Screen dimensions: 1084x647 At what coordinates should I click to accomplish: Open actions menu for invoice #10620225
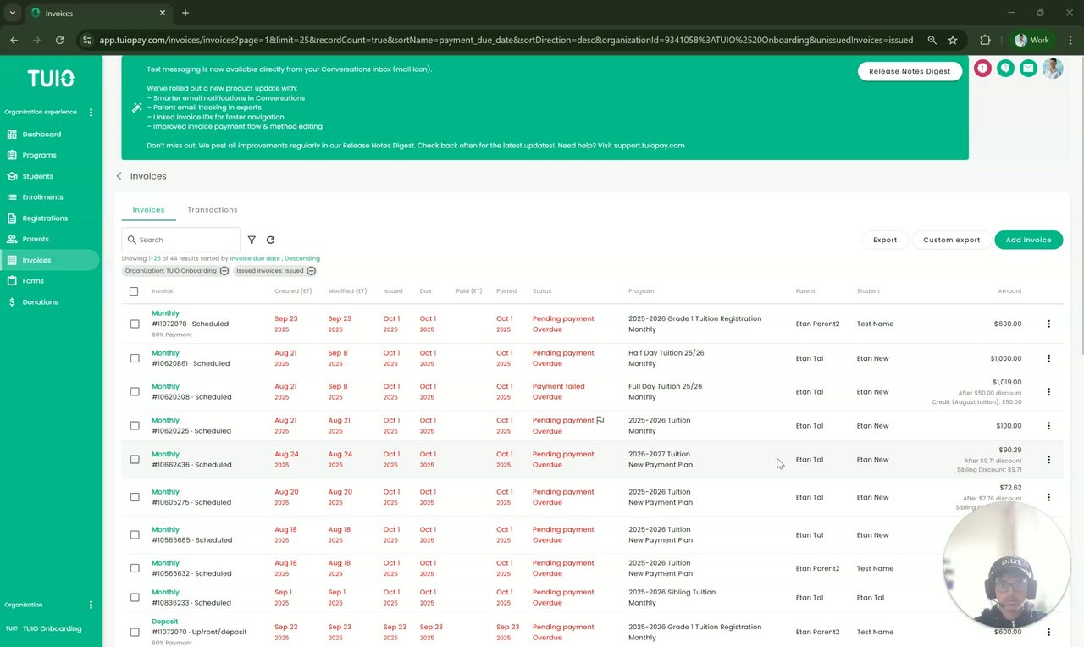1048,425
